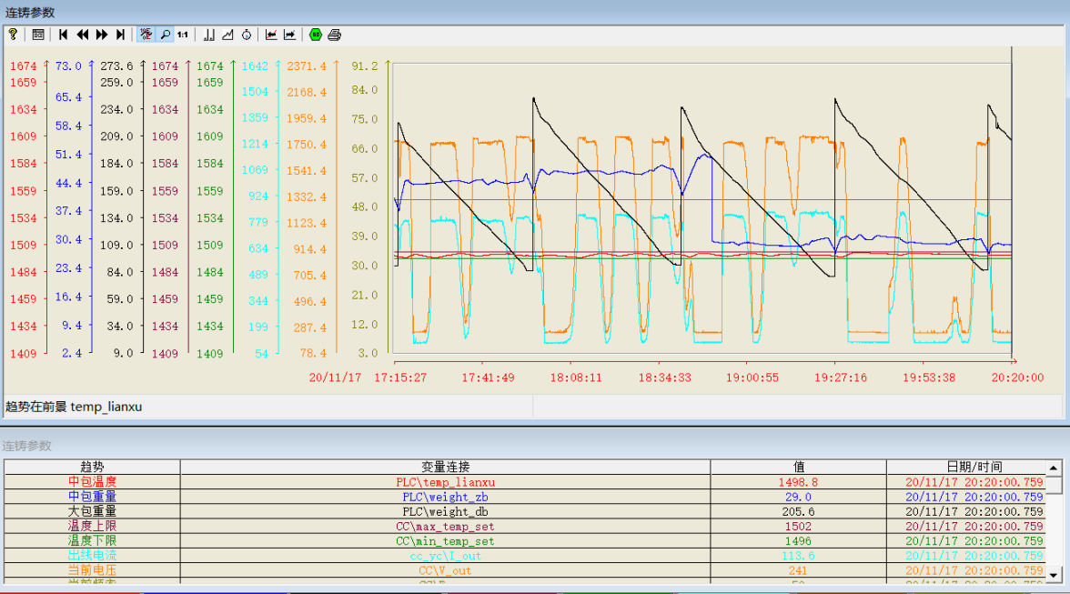Click the 73.0 blue axis top label
The width and height of the screenshot is (1070, 594).
[x=68, y=66]
